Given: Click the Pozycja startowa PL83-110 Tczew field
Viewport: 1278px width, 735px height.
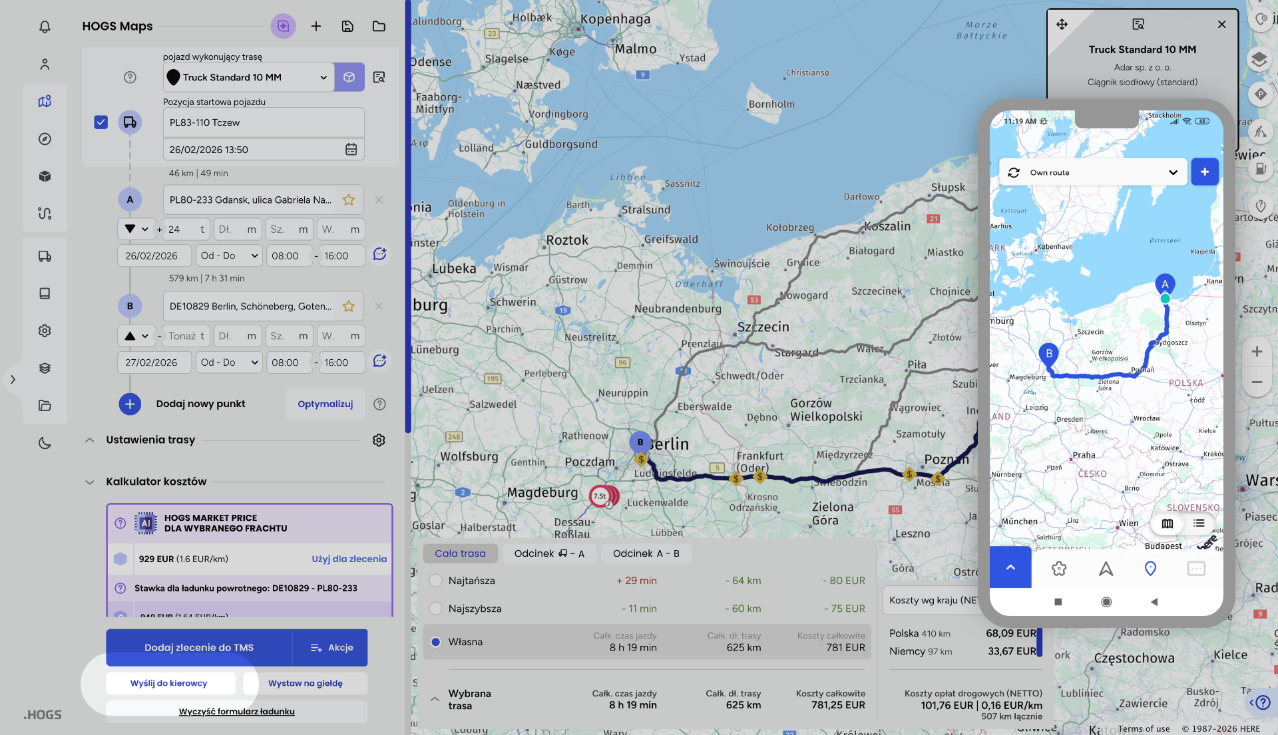Looking at the screenshot, I should click(x=263, y=122).
